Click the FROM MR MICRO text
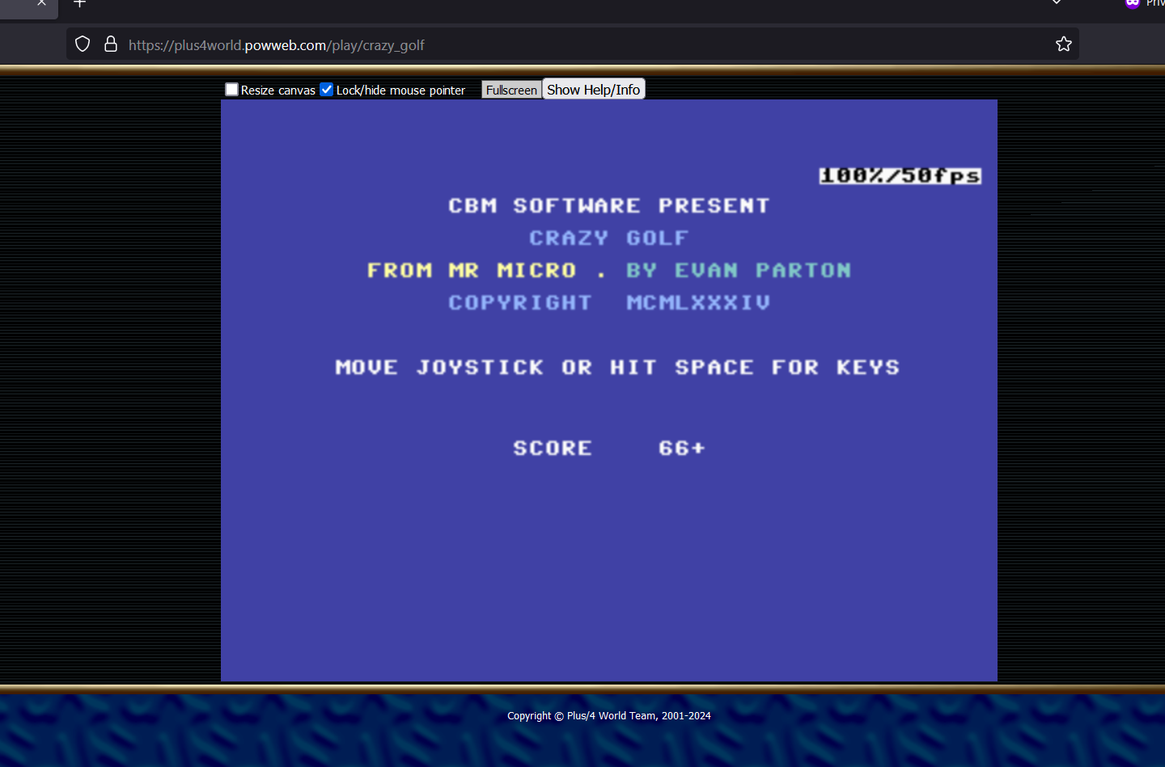Viewport: 1165px width, 767px height. pos(472,271)
